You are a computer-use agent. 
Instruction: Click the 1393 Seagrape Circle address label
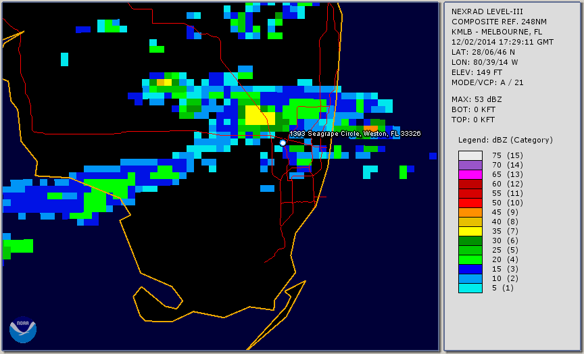point(355,134)
